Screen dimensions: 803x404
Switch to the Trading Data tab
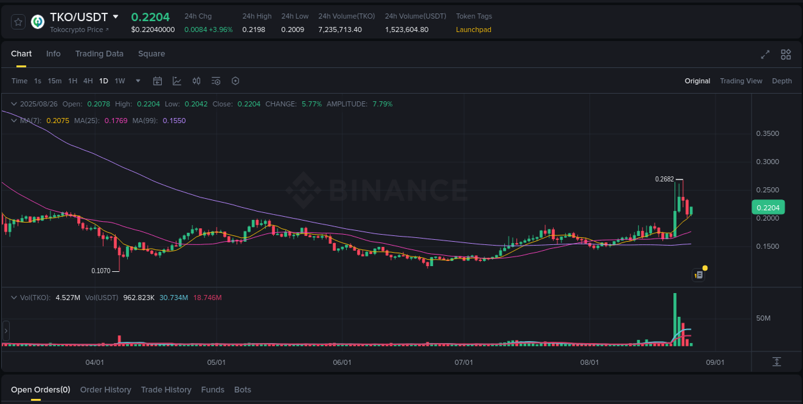coord(99,54)
